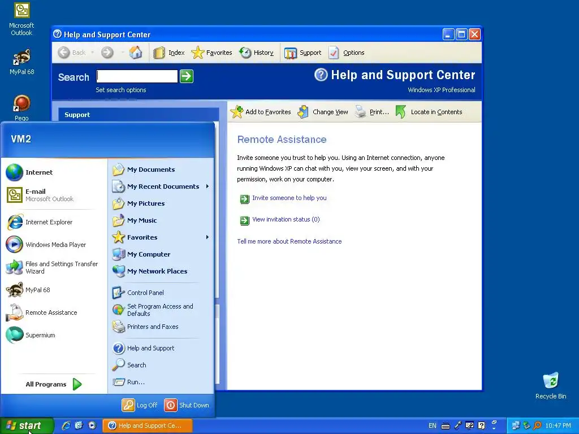Click the Back arrow in Help toolbar
Viewport: 579px width, 434px height.
click(72, 53)
